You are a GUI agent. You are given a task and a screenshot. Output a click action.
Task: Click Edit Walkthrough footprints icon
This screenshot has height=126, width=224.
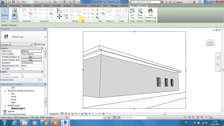tap(151, 14)
